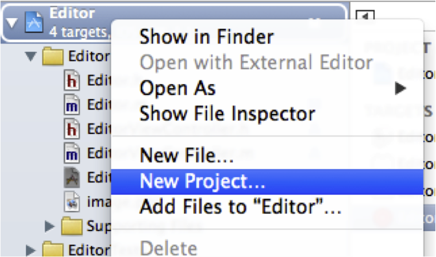Image resolution: width=436 pixels, height=257 pixels.
Task: Select the highlighted New Project… item
Action: 267,181
